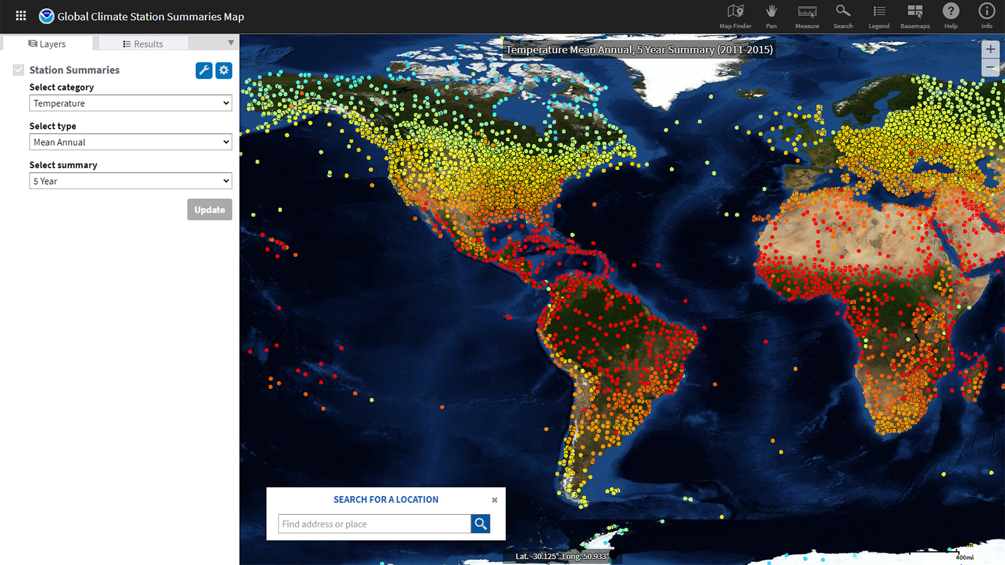The height and width of the screenshot is (565, 1005).
Task: Open the Search tool
Action: click(843, 16)
